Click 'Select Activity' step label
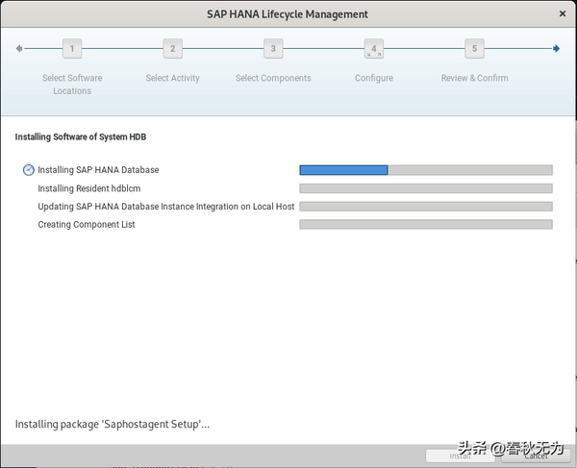Viewport: 577px width, 468px height. point(172,78)
